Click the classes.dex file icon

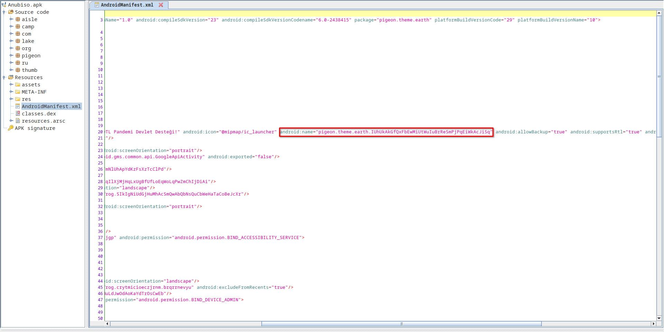point(18,114)
